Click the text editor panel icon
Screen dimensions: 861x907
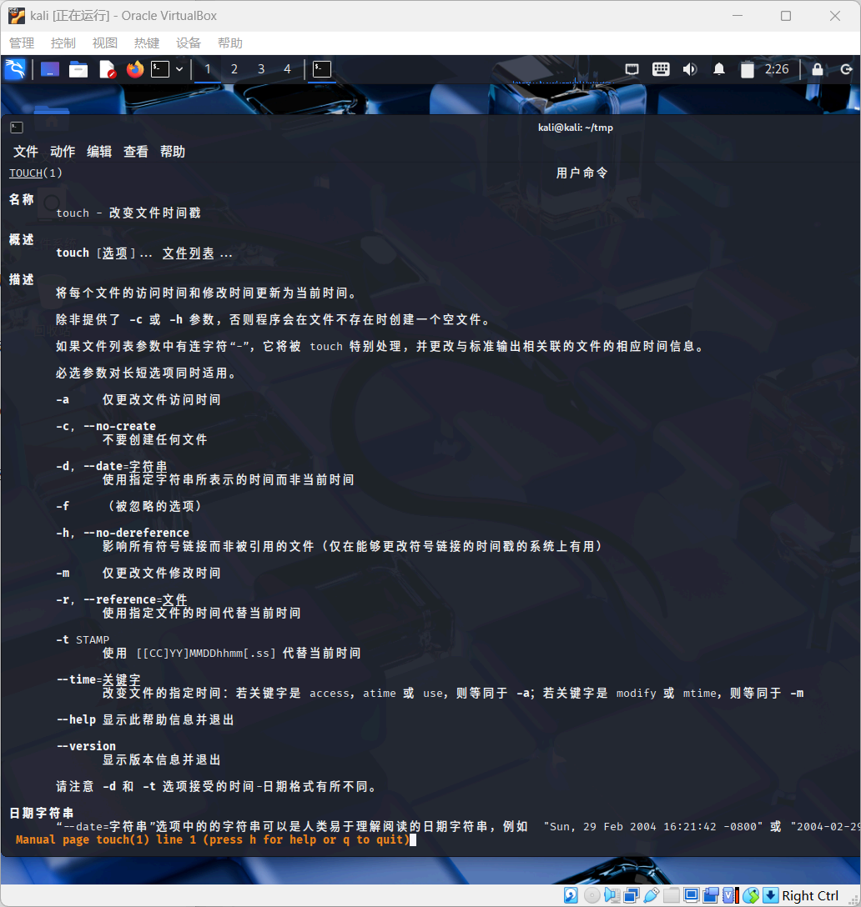(107, 69)
